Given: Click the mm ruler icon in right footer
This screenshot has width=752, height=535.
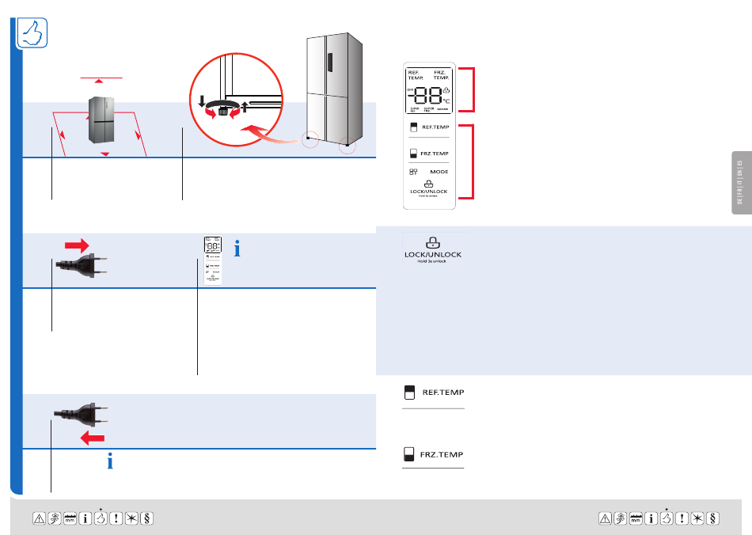Looking at the screenshot, I should [x=636, y=518].
